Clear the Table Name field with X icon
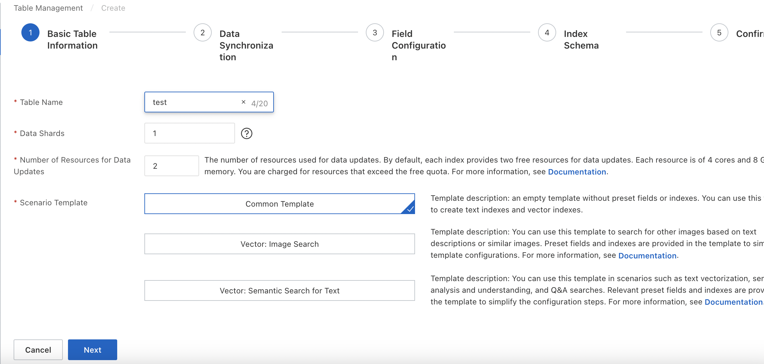The image size is (764, 364). [x=243, y=102]
